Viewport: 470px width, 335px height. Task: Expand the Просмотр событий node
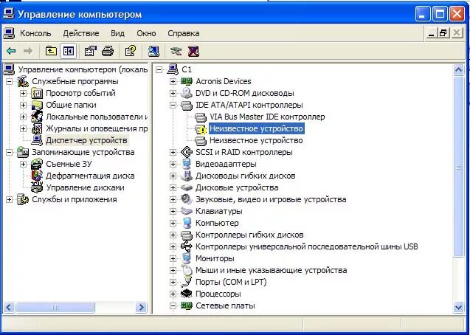point(23,93)
